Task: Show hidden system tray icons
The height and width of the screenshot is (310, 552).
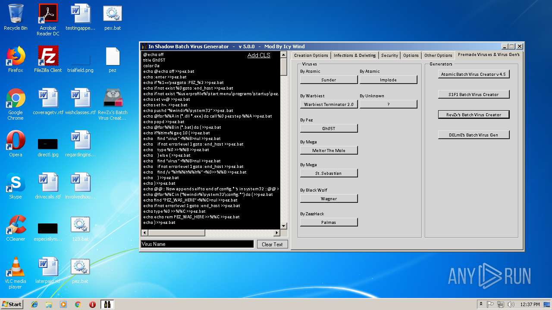Action: coord(481,304)
